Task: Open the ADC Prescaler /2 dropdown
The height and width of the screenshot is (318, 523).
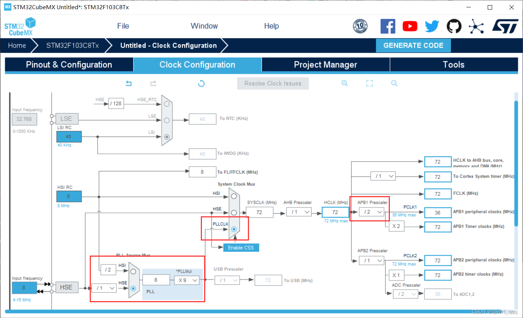Action: (x=405, y=294)
